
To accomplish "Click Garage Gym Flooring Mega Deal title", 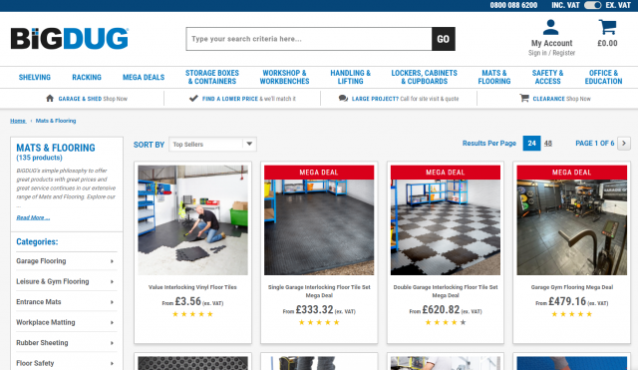I will click(571, 287).
